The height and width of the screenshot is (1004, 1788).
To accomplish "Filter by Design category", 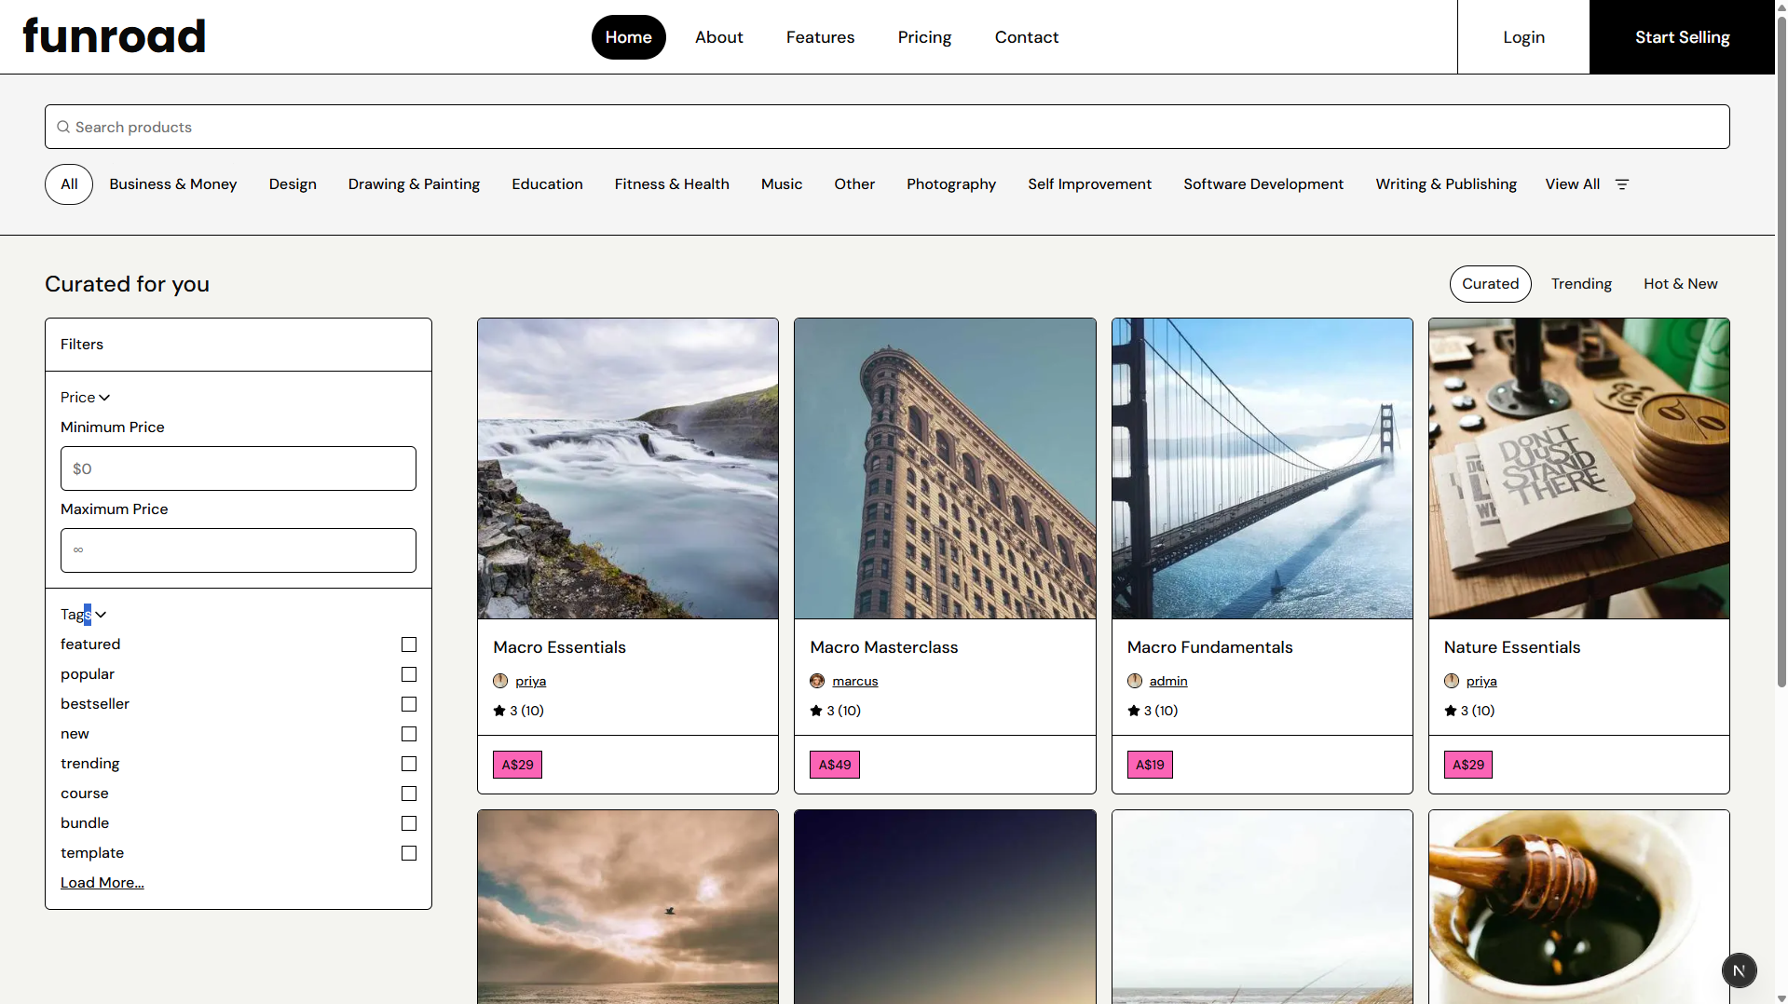I will tap(293, 184).
